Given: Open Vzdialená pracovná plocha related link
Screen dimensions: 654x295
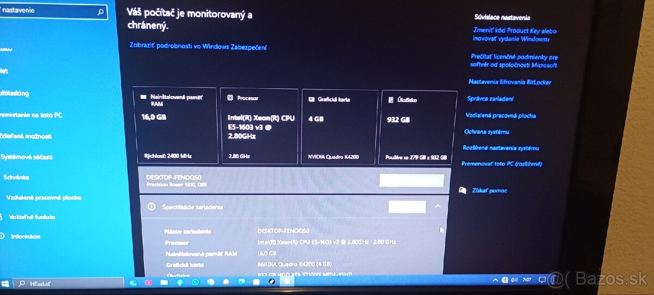Looking at the screenshot, I should [500, 115].
